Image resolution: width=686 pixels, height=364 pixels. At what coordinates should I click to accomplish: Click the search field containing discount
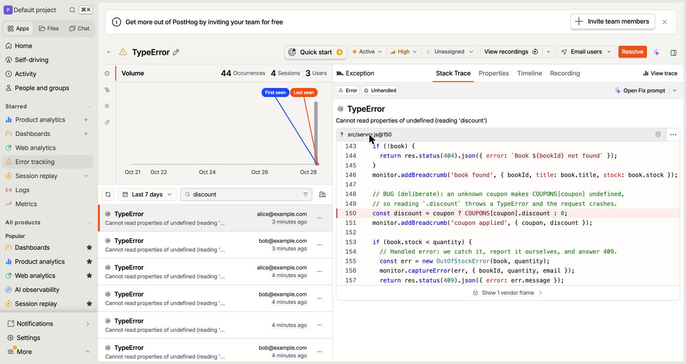pos(246,194)
